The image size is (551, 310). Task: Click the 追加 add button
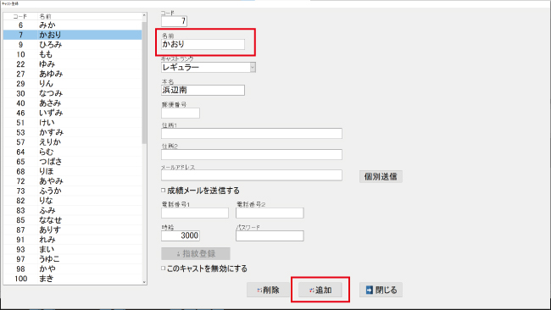(320, 290)
